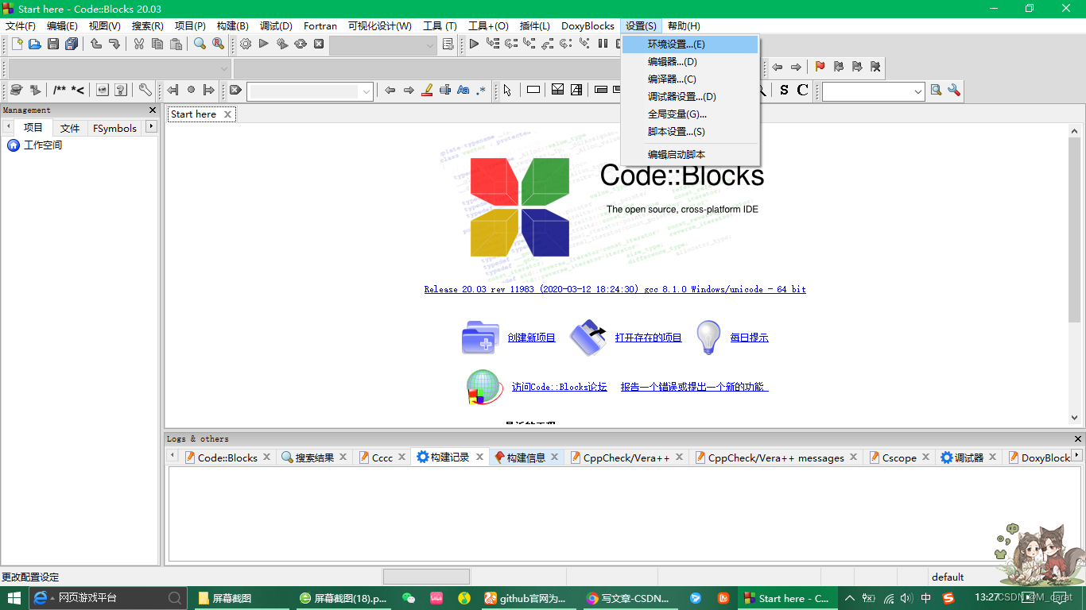The width and height of the screenshot is (1086, 610).
Task: Open 每日提示 link
Action: point(748,337)
